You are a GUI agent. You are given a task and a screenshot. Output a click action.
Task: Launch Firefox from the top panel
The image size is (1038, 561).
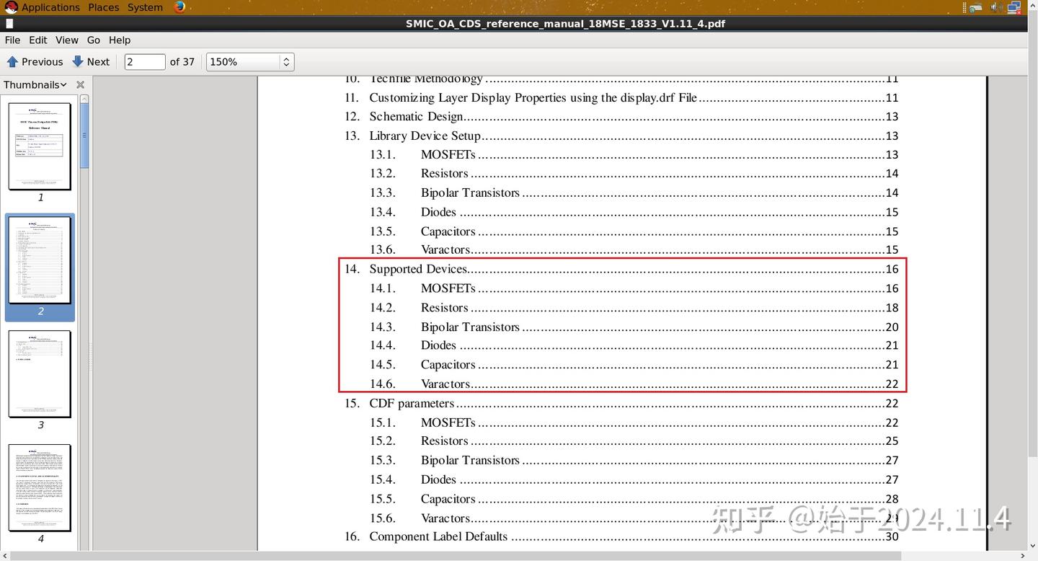179,7
